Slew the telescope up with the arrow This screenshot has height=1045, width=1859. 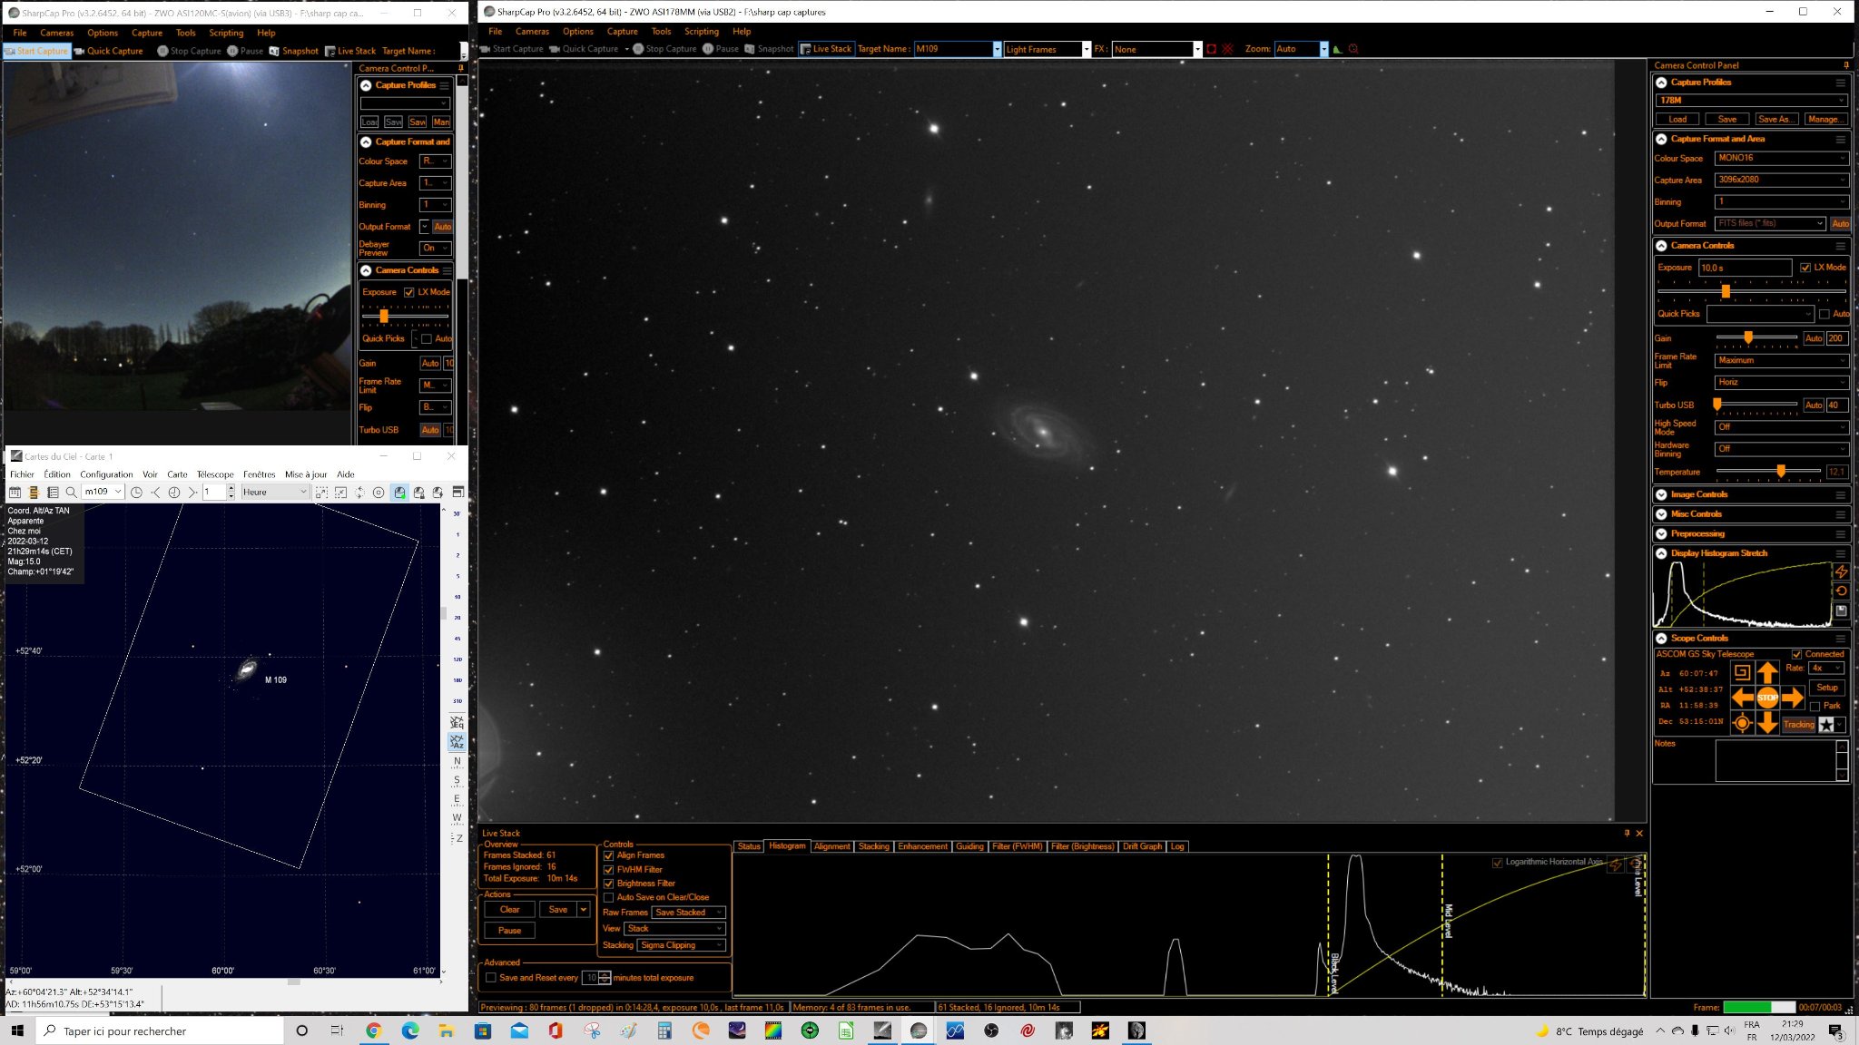click(x=1766, y=672)
